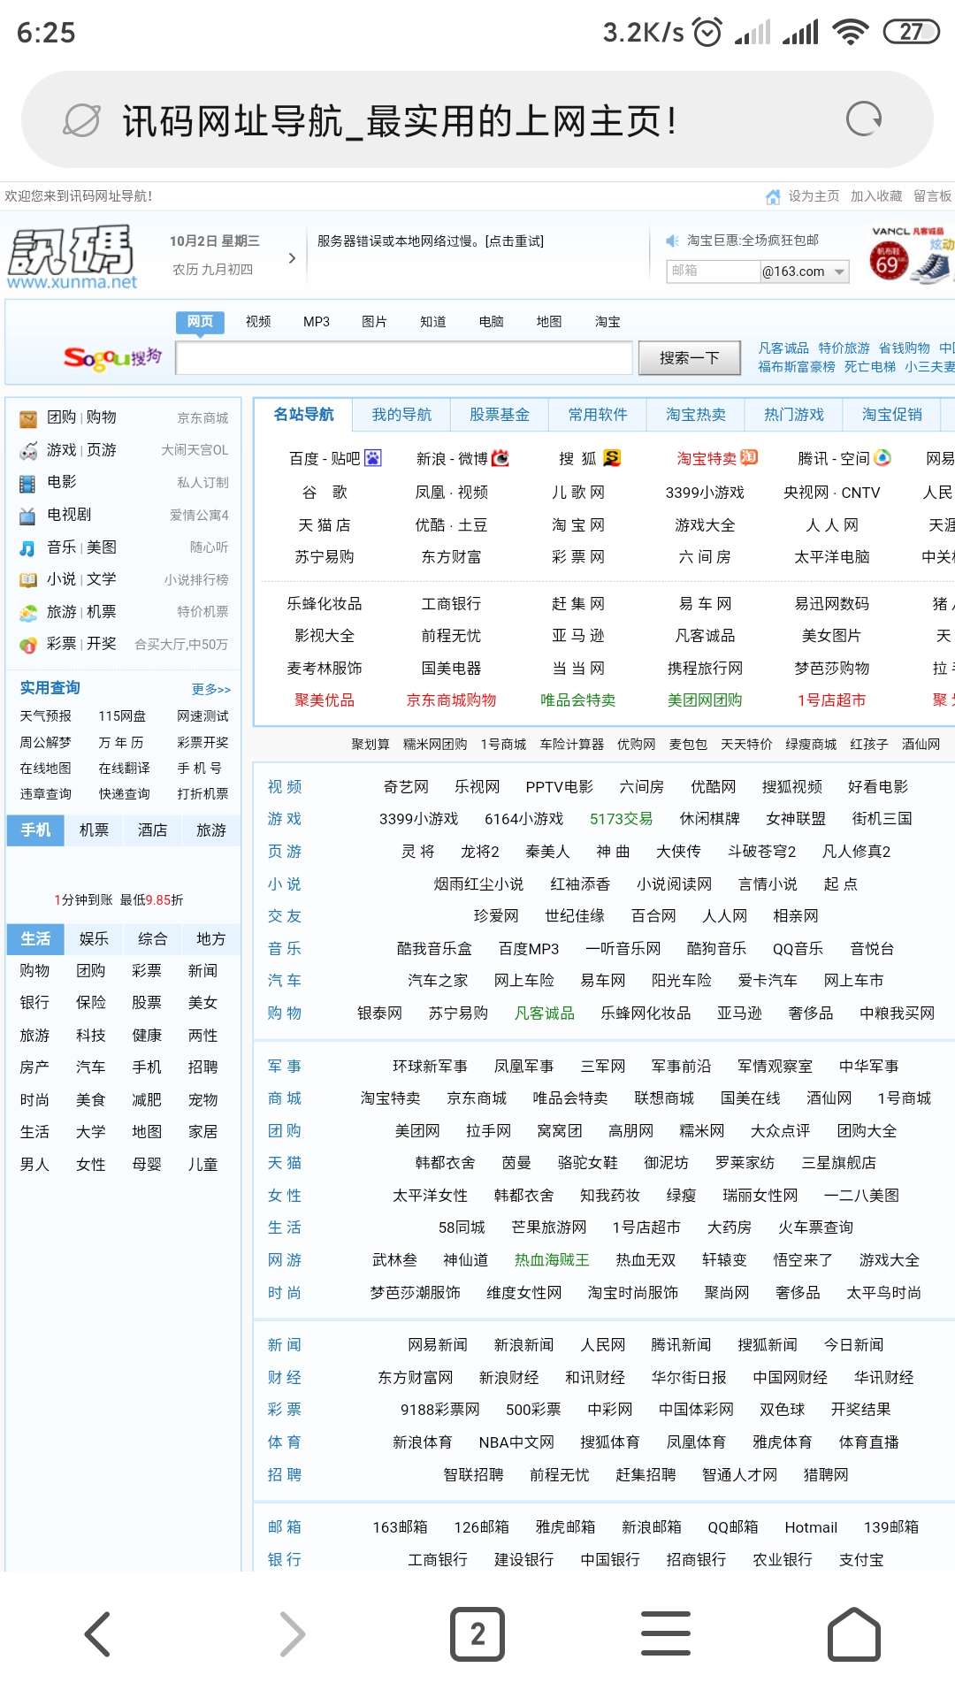
Task: Switch to 我的导航 tab
Action: point(401,415)
